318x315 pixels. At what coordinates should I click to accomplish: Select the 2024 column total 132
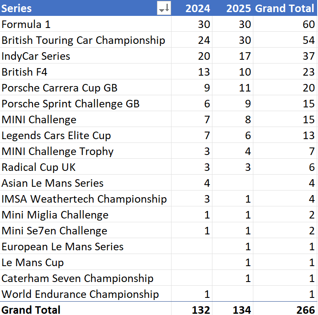(201, 310)
